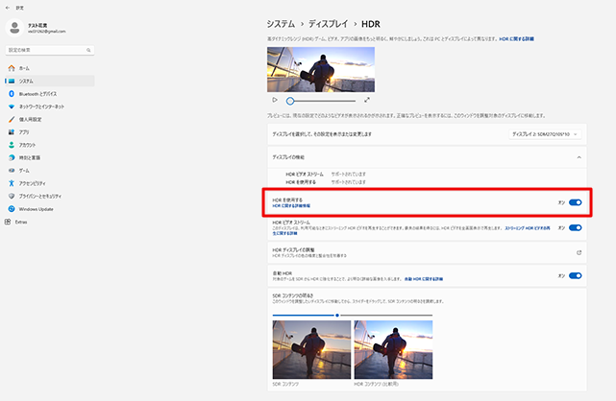Open 個人用設定 personalization settings
Viewport: 616px width, 401px height.
pos(31,119)
